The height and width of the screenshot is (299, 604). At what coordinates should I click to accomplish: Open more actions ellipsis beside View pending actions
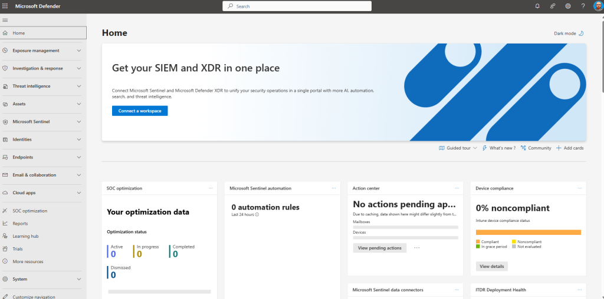click(417, 248)
